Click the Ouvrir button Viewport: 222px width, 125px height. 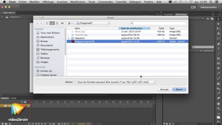179,90
